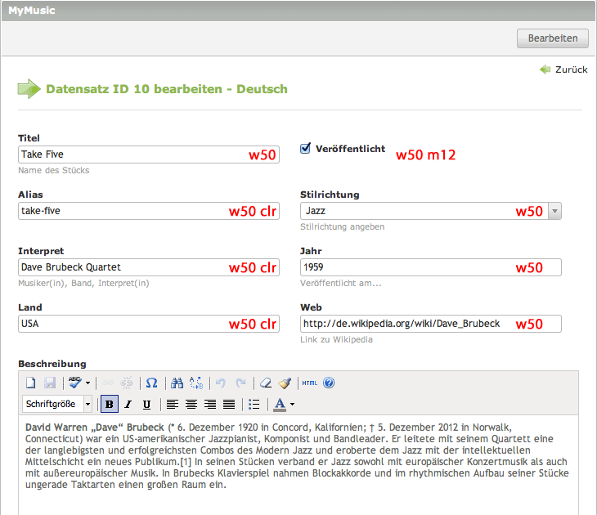This screenshot has width=597, height=515.
Task: Click the eraser remove formatting icon
Action: point(265,383)
